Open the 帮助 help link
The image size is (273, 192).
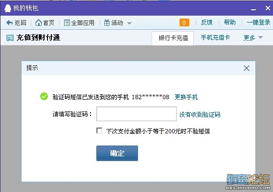(229, 22)
